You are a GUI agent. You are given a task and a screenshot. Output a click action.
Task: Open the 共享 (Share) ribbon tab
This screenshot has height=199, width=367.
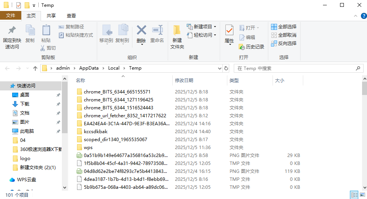pyautogui.click(x=51, y=16)
